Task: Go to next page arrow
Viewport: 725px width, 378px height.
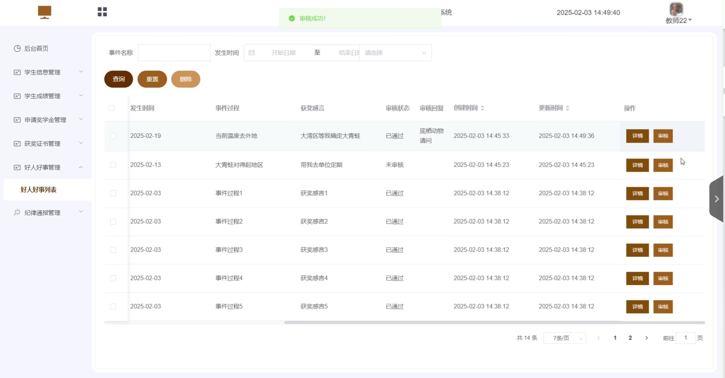Action: tap(646, 338)
